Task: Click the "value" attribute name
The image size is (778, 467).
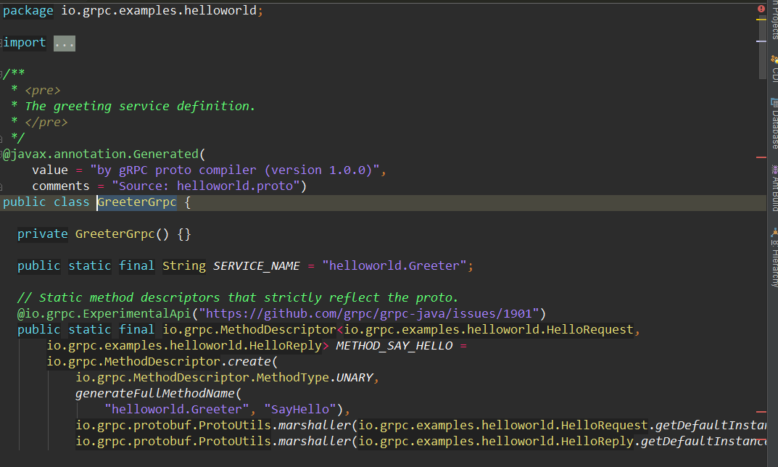Action: click(50, 170)
